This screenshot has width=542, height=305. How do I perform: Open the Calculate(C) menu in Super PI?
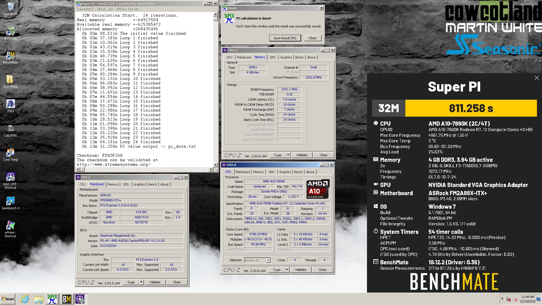tap(85, 9)
